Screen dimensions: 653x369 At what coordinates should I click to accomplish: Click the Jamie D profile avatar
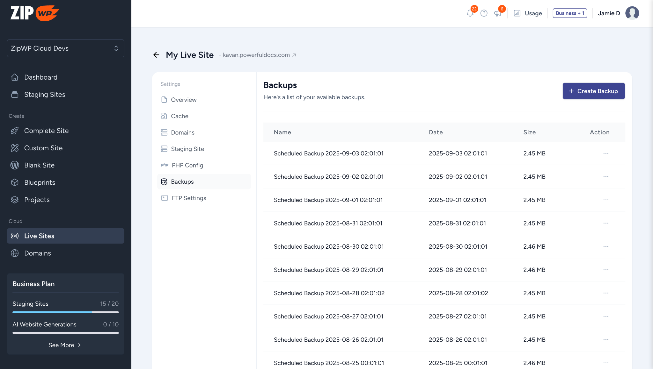click(632, 13)
